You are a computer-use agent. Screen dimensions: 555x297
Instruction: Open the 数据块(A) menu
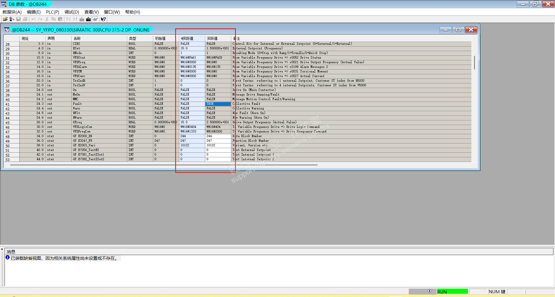click(x=12, y=12)
